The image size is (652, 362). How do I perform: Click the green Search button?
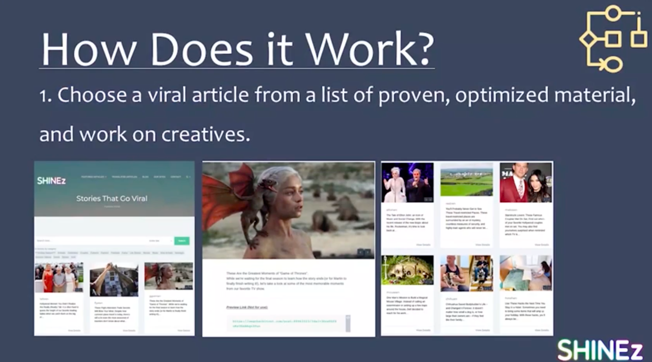click(182, 241)
